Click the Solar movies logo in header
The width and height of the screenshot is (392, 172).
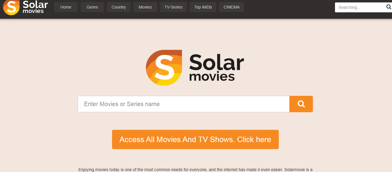pos(26,7)
